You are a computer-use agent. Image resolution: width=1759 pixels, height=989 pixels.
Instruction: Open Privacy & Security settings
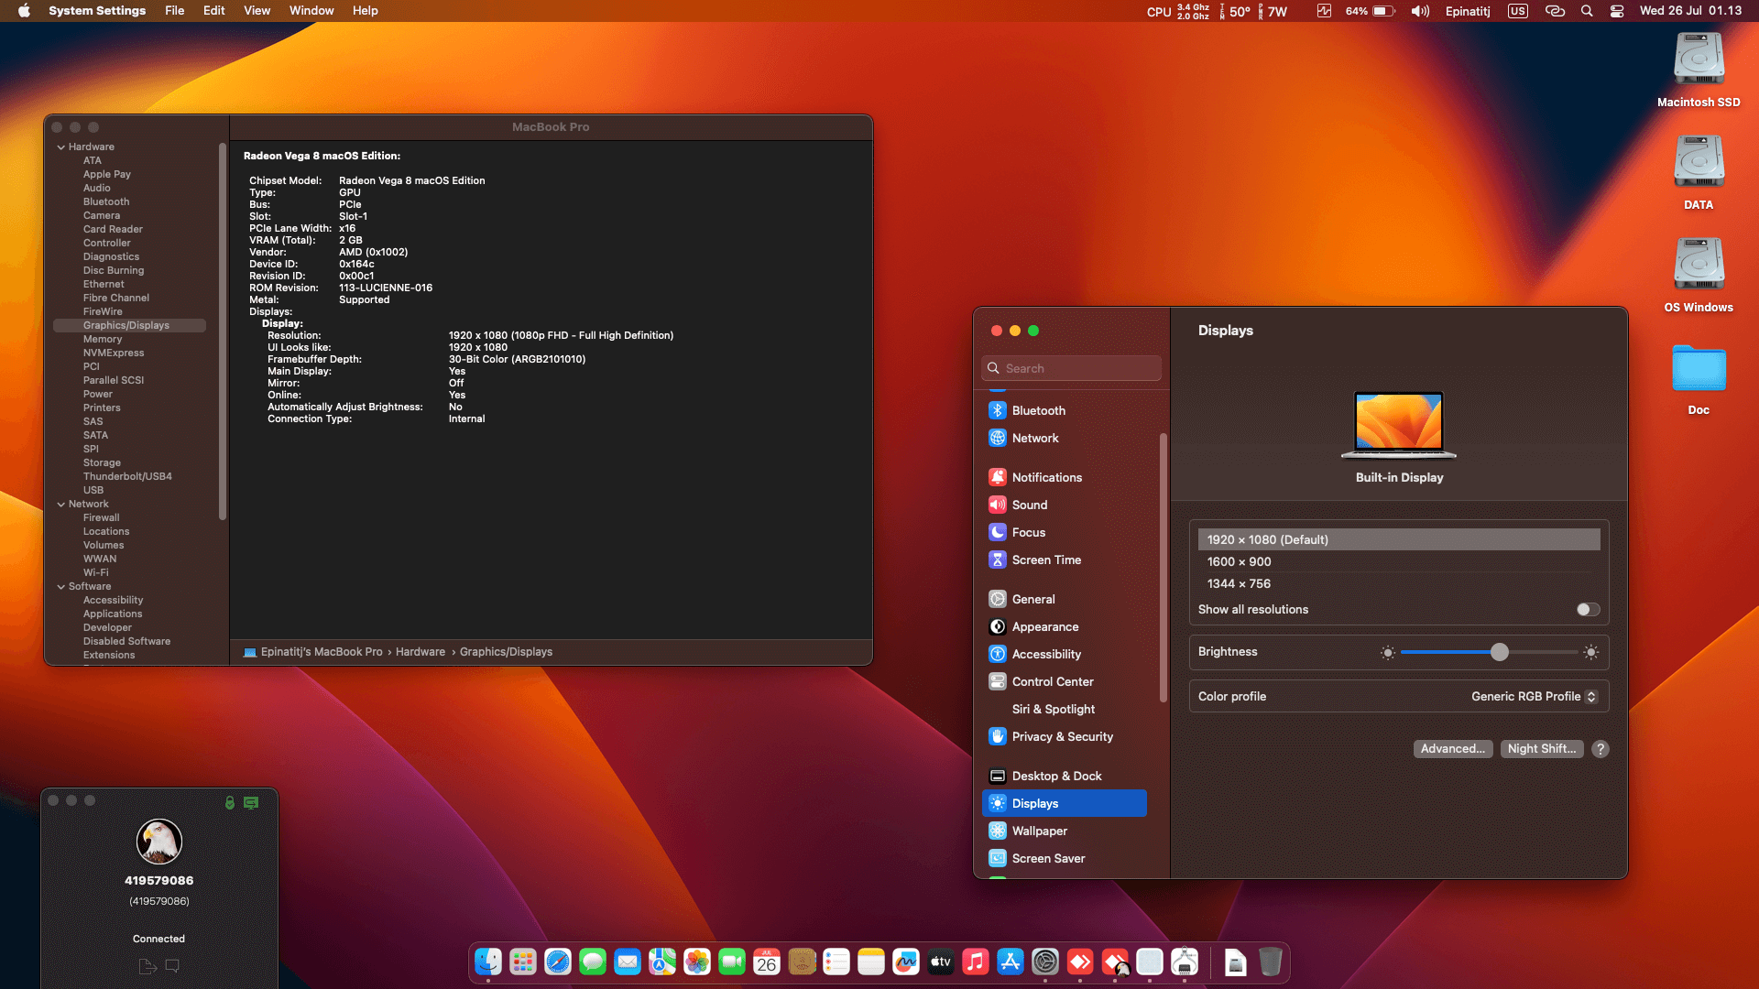[1061, 736]
